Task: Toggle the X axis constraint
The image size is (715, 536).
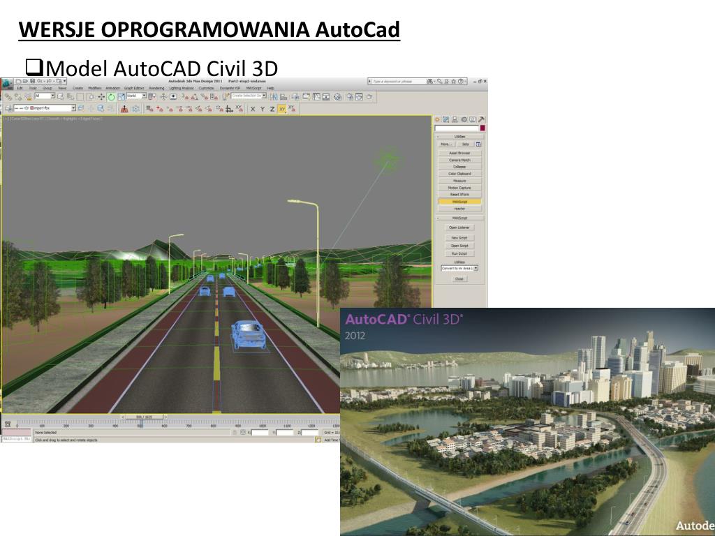Action: click(253, 109)
